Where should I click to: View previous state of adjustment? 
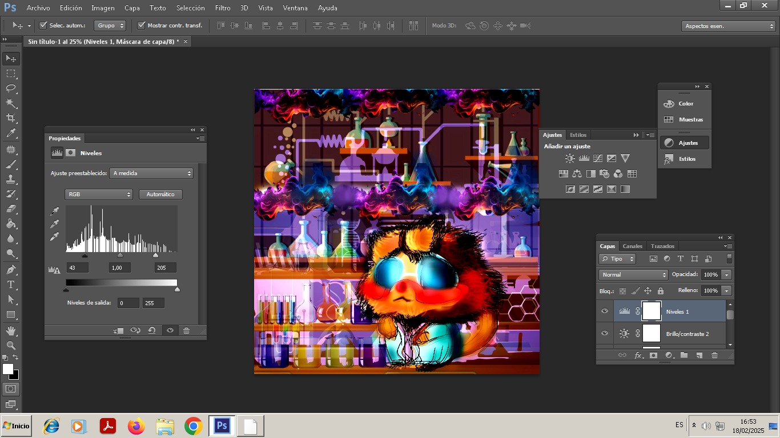click(135, 330)
